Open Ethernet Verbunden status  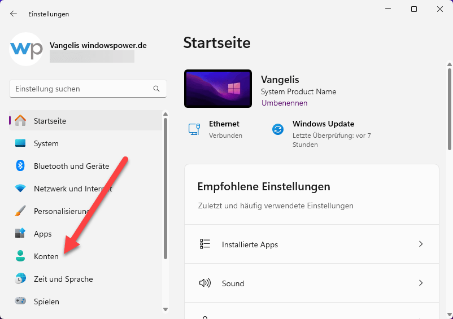(215, 129)
